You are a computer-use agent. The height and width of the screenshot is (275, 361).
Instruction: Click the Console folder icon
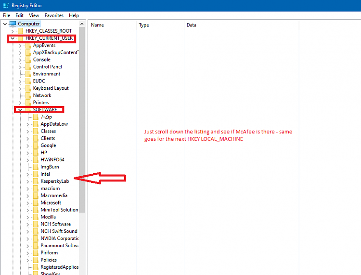click(28, 60)
